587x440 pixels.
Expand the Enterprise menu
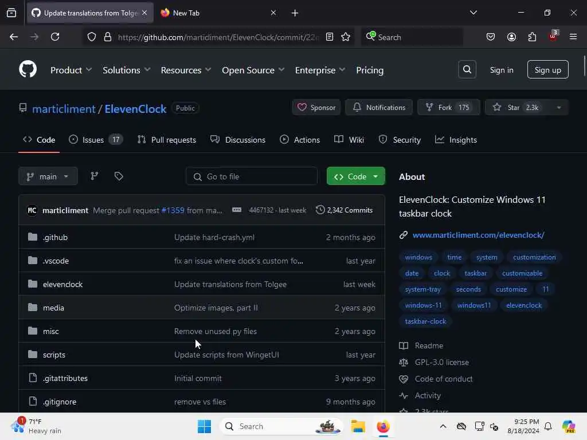(320, 70)
